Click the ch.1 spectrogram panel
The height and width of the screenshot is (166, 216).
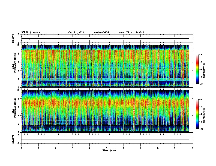[105, 66]
